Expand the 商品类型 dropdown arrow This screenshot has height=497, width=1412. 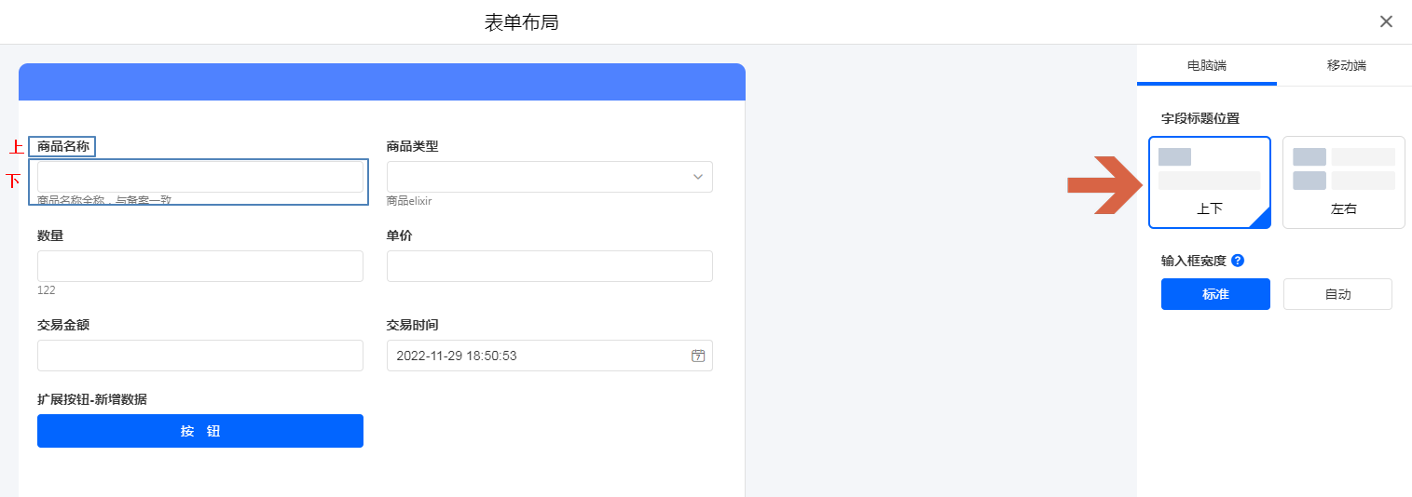click(x=697, y=177)
